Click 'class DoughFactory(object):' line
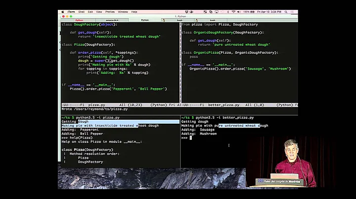 pyautogui.click(x=89, y=25)
